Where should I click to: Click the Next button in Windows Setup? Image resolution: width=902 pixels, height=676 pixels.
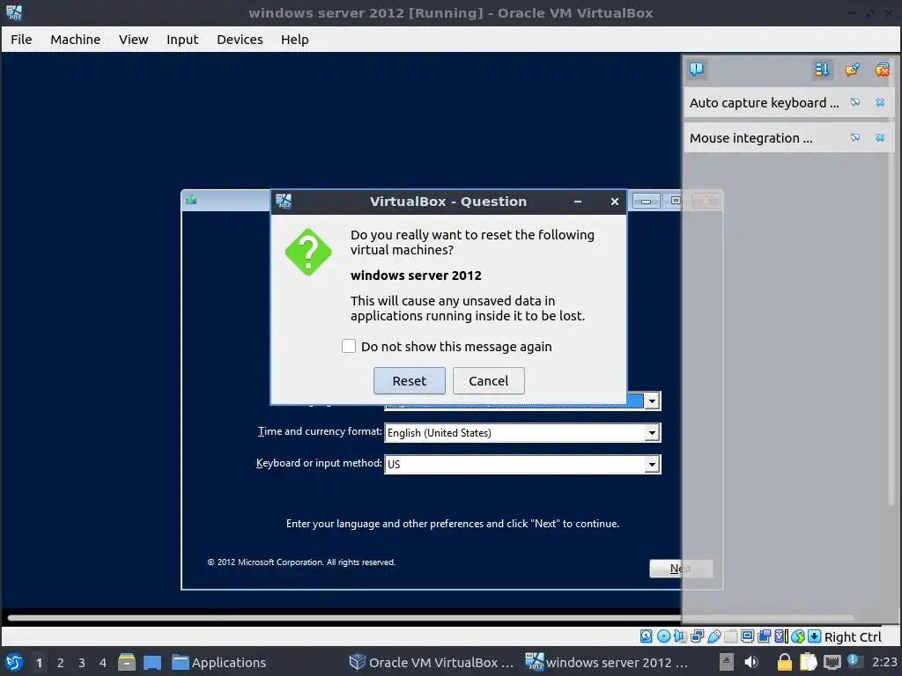tap(681, 569)
